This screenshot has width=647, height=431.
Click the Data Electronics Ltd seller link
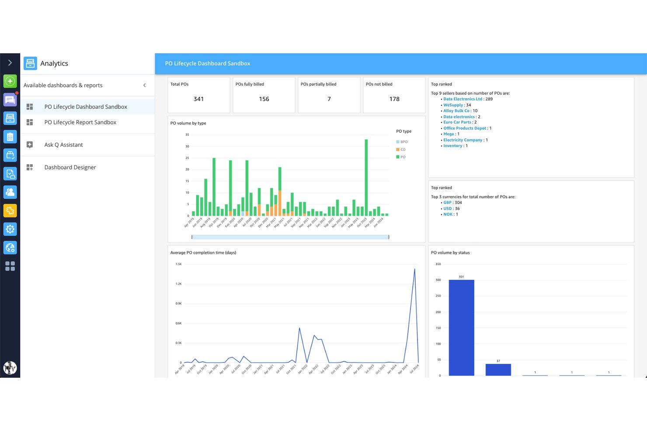[x=463, y=99]
